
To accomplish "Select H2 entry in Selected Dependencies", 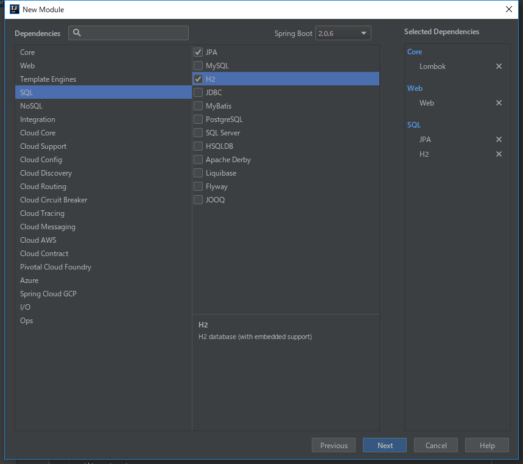I will click(x=424, y=154).
